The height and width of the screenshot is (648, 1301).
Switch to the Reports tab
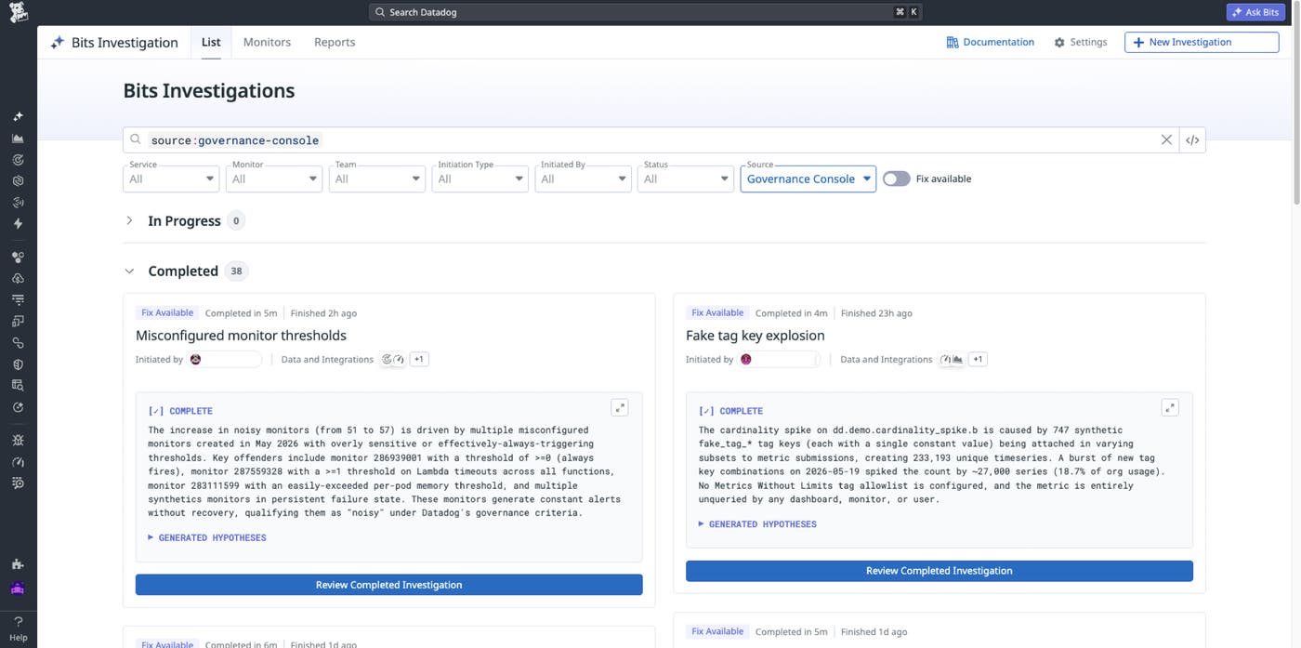tap(335, 42)
